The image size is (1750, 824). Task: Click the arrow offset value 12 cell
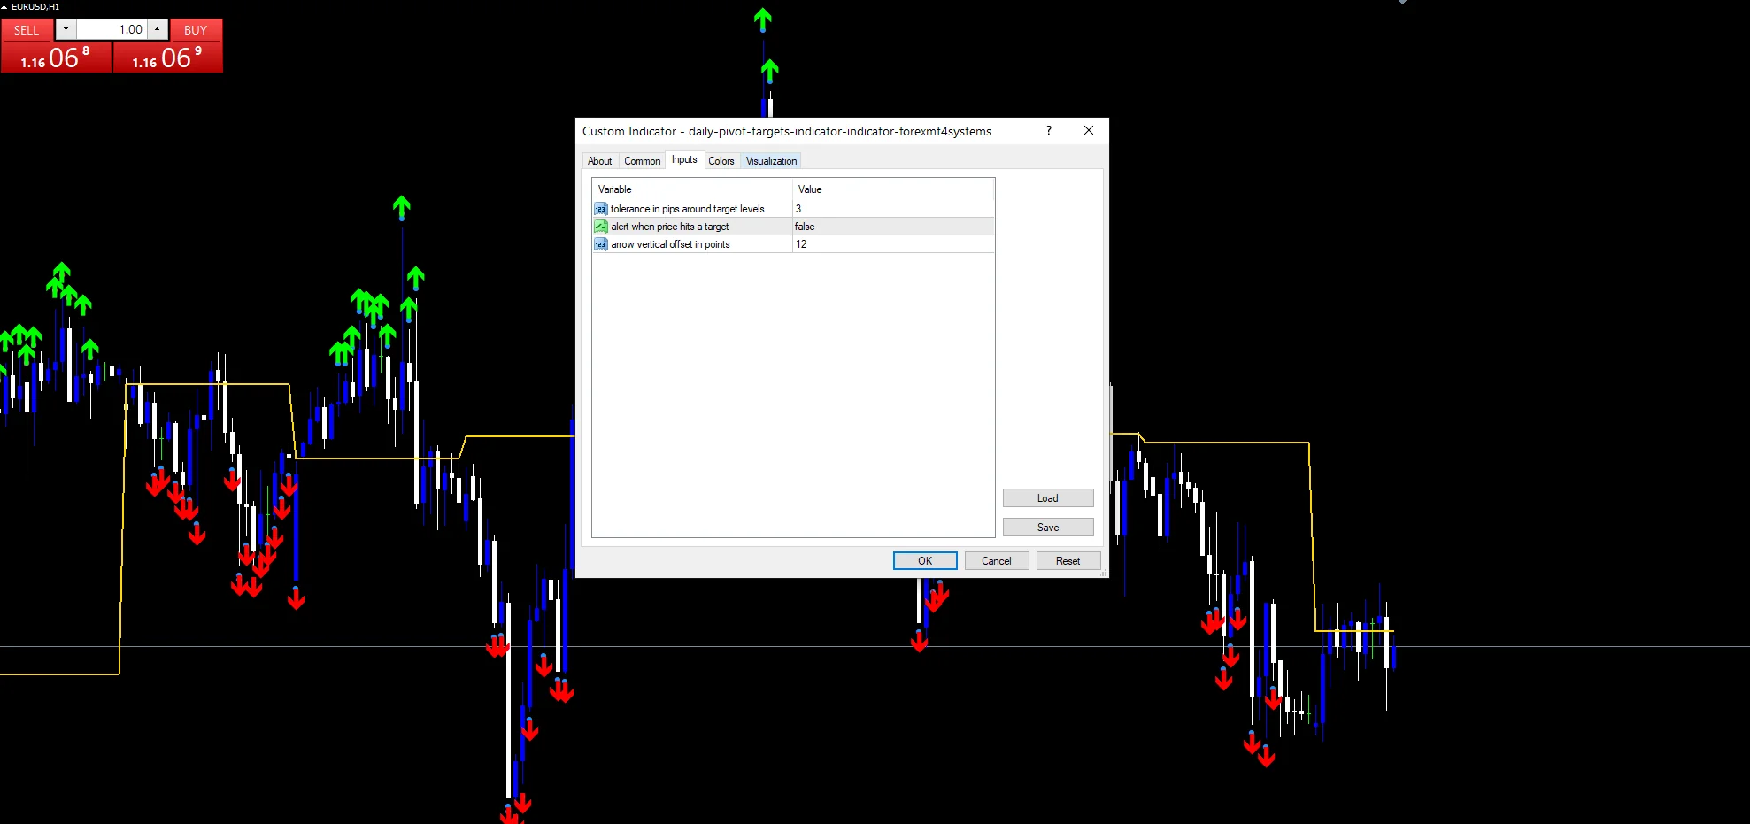[x=893, y=244]
